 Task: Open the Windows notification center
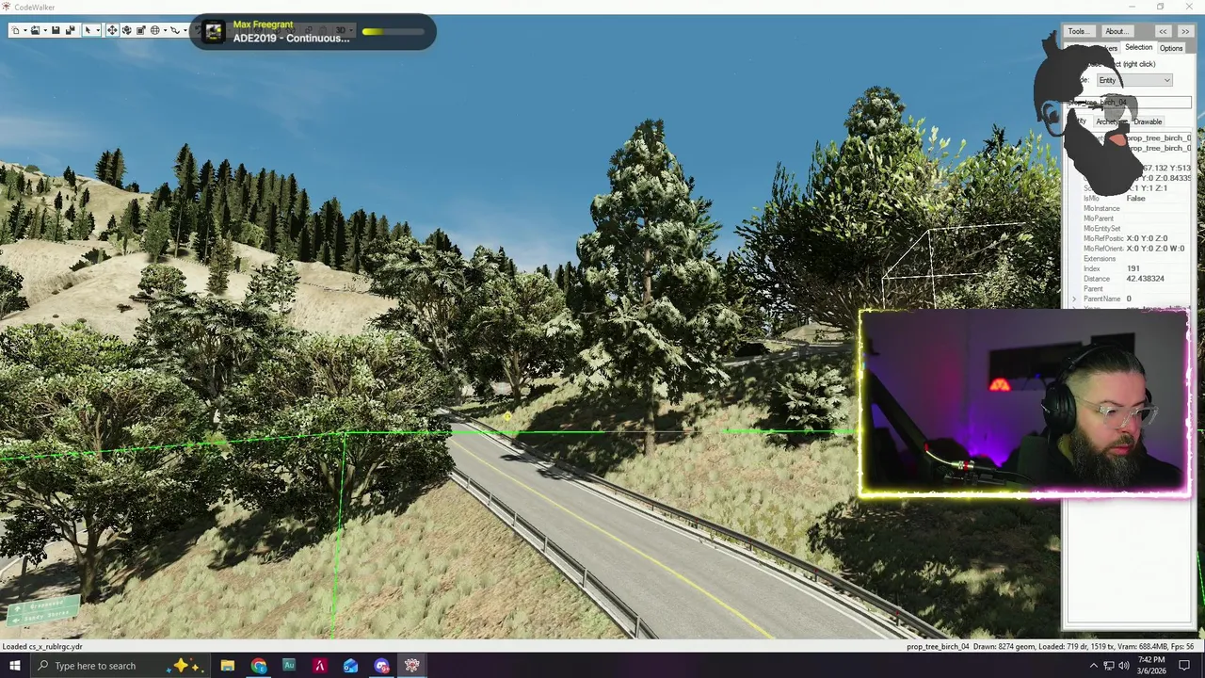tap(1184, 666)
